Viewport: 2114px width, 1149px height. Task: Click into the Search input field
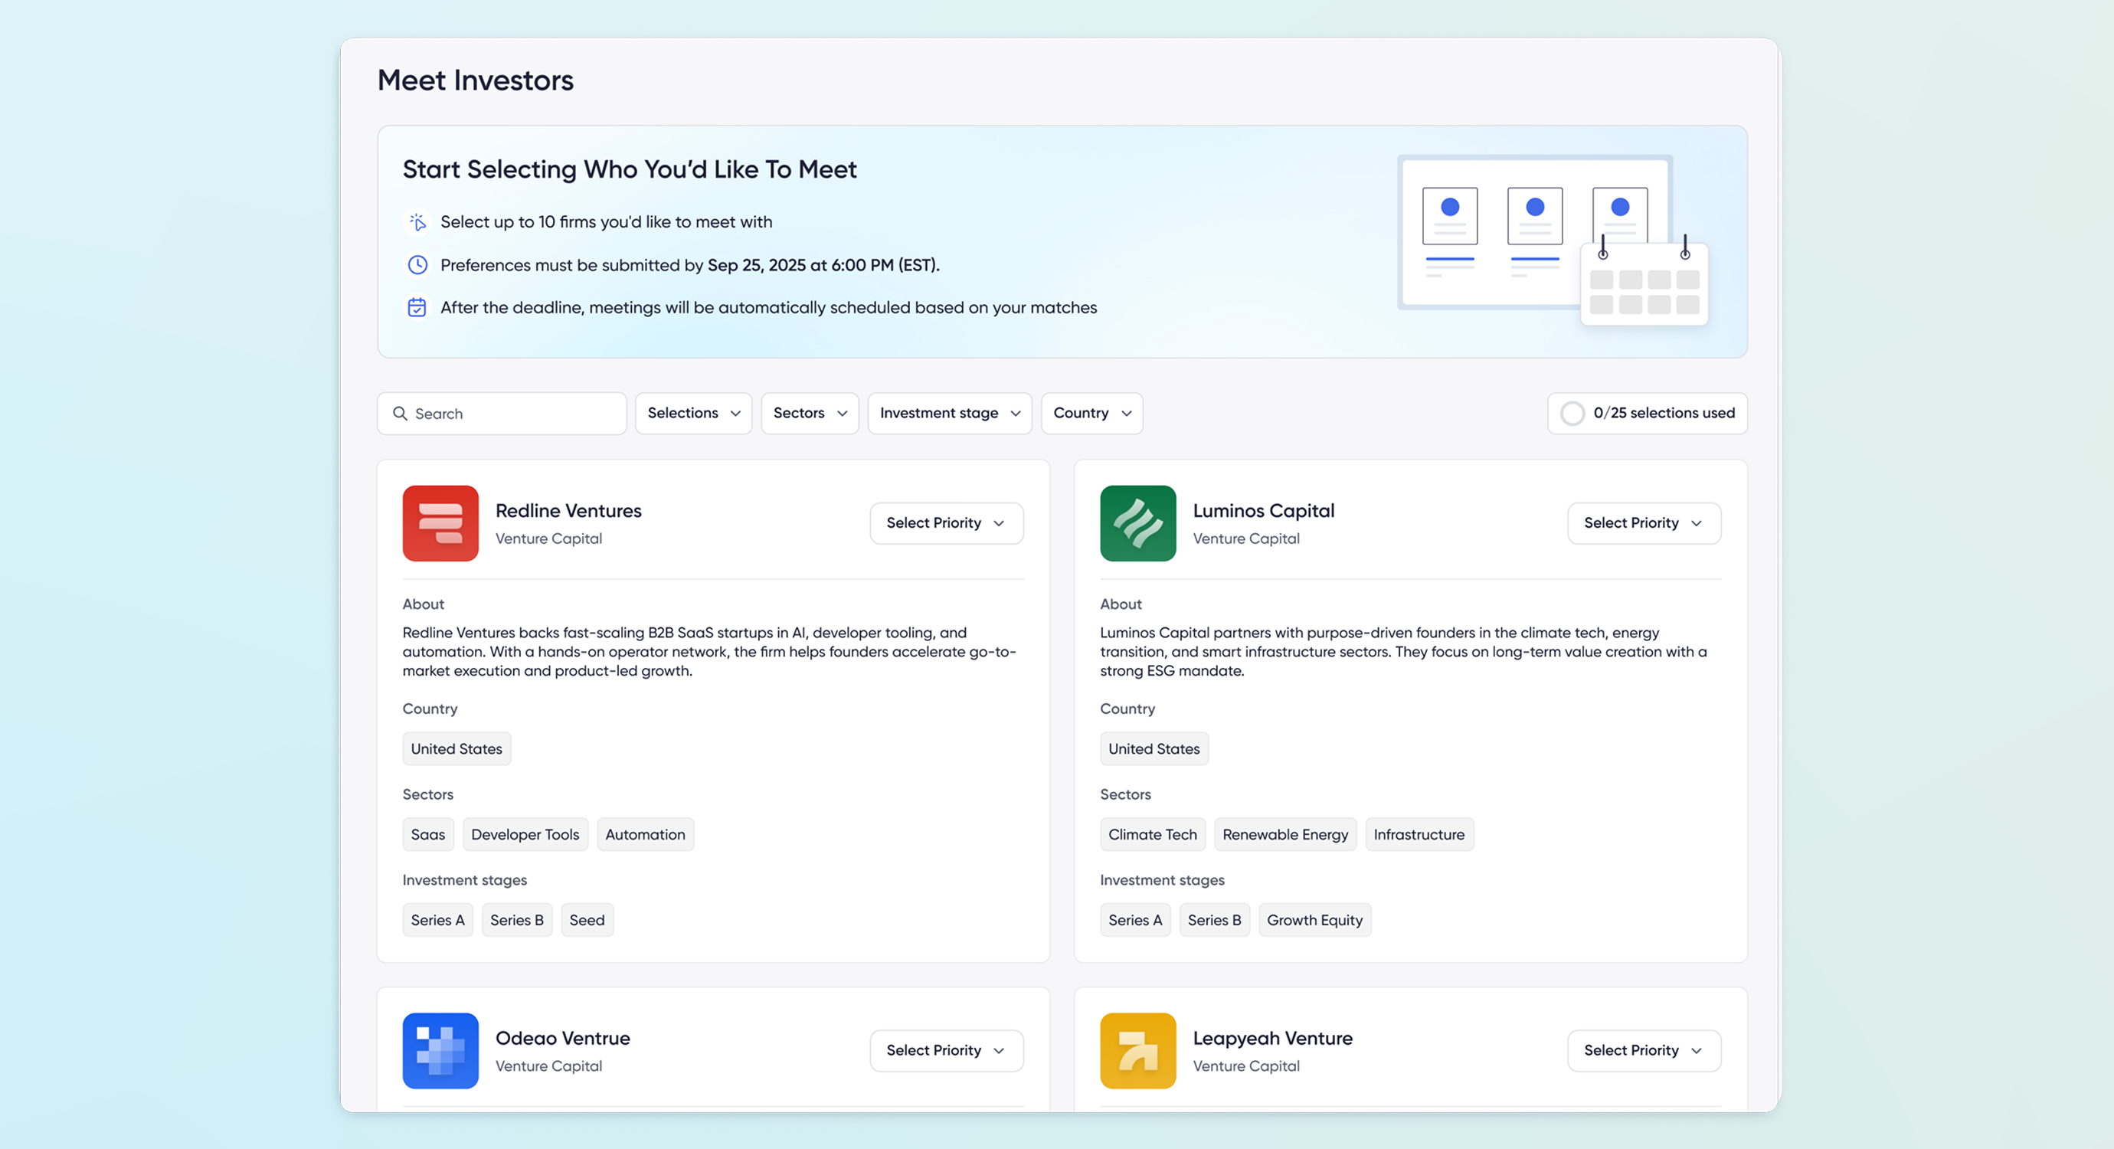pos(517,414)
